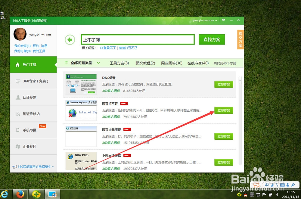Click the 认证专家 person icon
The height and width of the screenshot is (199, 301).
pyautogui.click(x=18, y=97)
